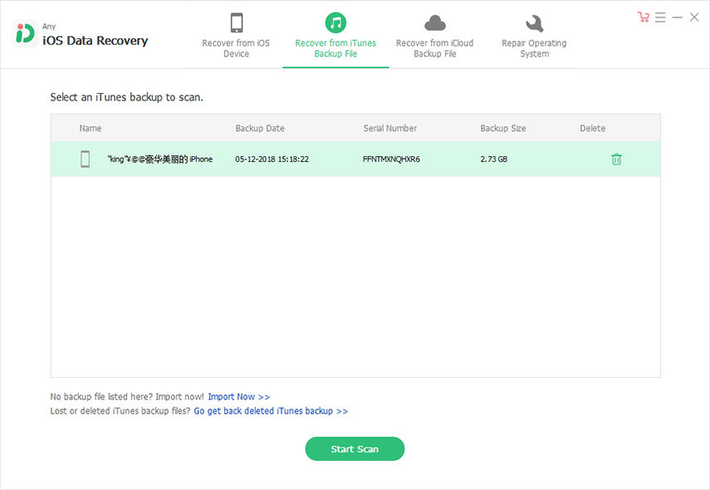The image size is (710, 490).
Task: Click the wrench repair system icon
Action: click(x=534, y=23)
